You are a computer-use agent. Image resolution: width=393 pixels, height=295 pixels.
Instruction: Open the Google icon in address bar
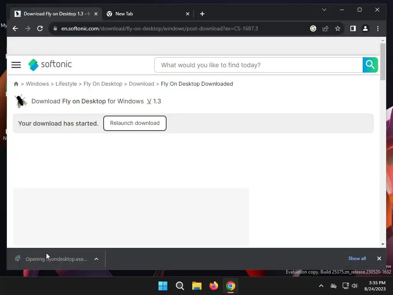point(313,28)
